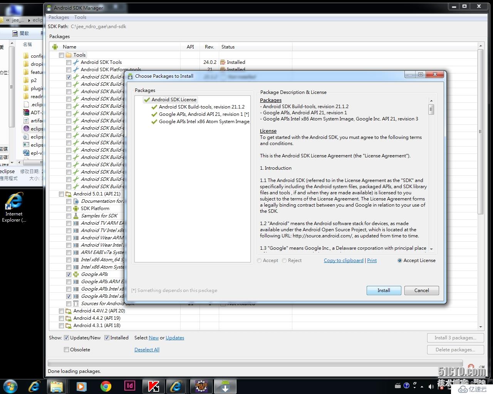
Task: Open Adobe InDesign from taskbar
Action: 130,386
